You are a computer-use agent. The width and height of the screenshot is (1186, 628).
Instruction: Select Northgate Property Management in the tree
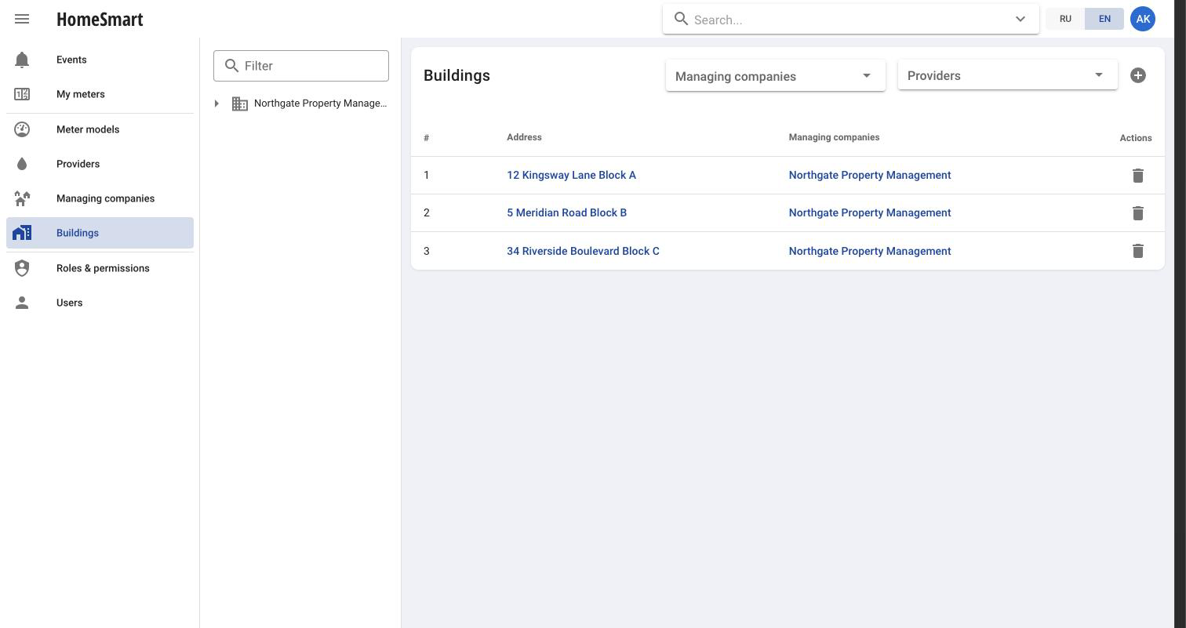(x=320, y=103)
